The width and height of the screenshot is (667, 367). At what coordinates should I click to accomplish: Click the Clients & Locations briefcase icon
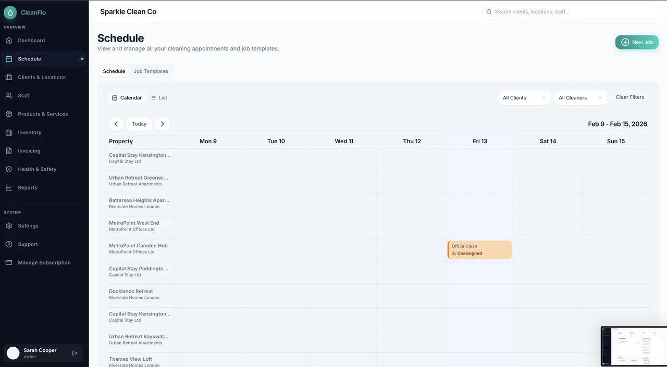9,77
